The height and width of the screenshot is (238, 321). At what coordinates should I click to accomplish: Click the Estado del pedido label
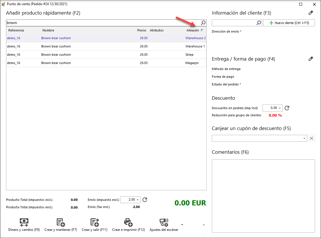coord(226,84)
